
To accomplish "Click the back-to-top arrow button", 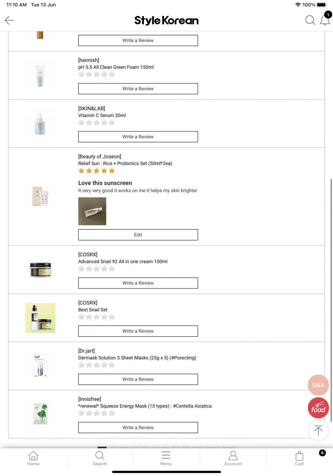I will coord(318,431).
